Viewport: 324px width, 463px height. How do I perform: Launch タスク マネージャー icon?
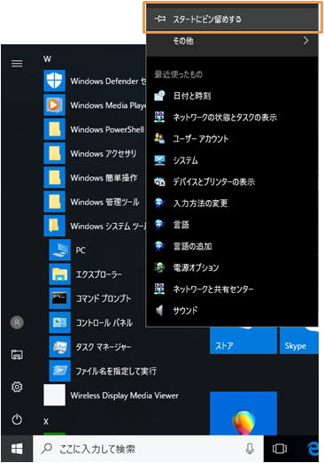(60, 347)
